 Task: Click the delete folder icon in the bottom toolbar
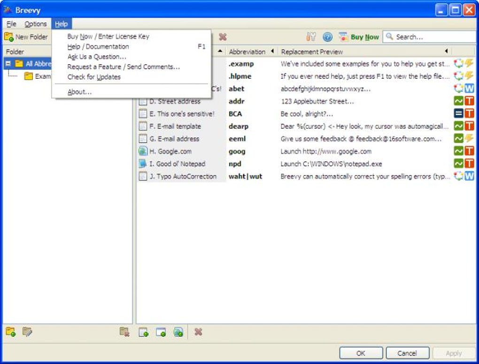click(x=124, y=332)
